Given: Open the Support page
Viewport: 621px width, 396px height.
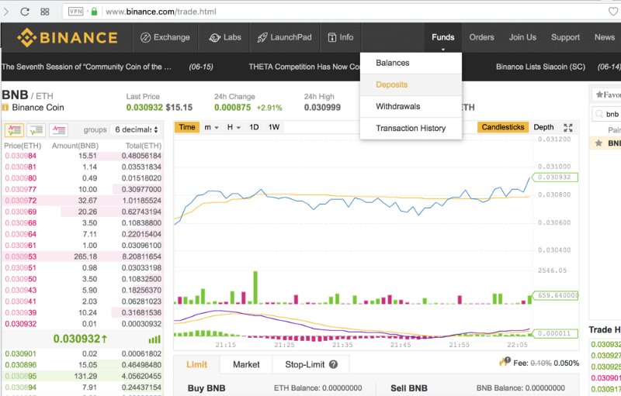Looking at the screenshot, I should (x=565, y=37).
